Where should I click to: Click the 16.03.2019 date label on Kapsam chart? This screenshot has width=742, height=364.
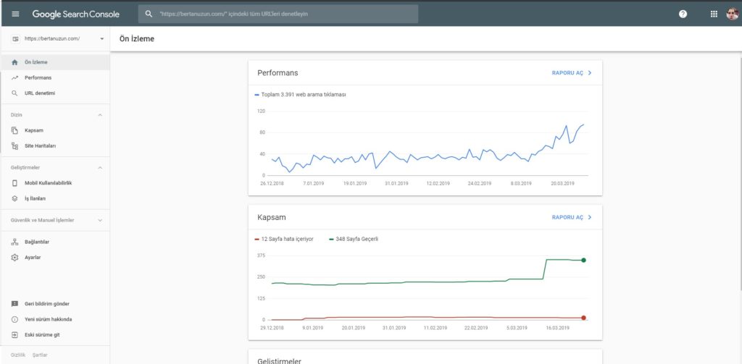pyautogui.click(x=557, y=328)
